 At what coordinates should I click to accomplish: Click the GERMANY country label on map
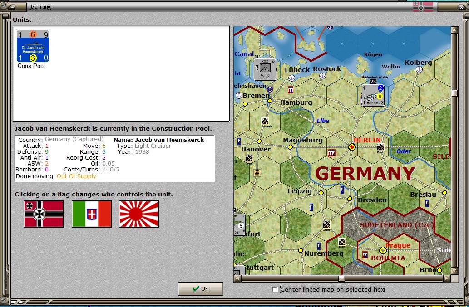[365, 173]
